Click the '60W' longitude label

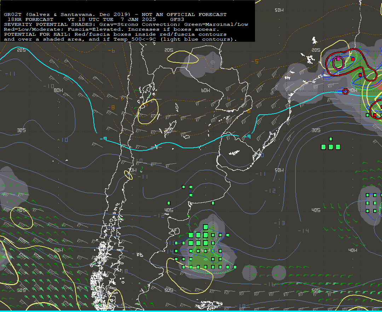click(206, 90)
